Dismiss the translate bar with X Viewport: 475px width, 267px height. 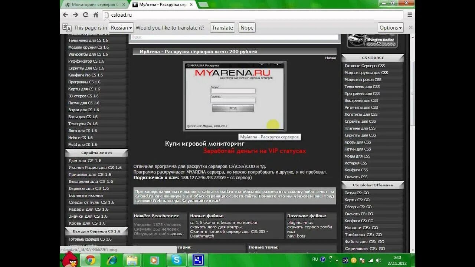410,27
